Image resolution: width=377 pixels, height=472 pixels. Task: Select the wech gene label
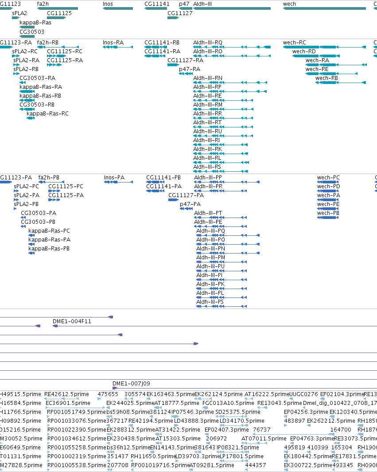(289, 4)
